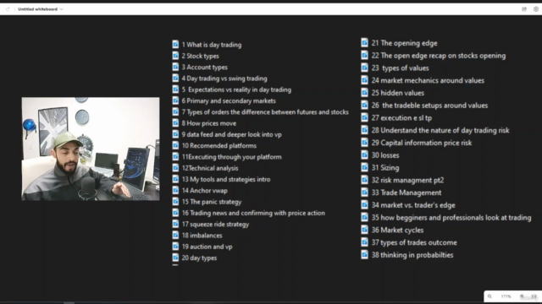542x304 pixels.
Task: Select text '22 The open edge recap on stocks opening'
Action: (439, 56)
